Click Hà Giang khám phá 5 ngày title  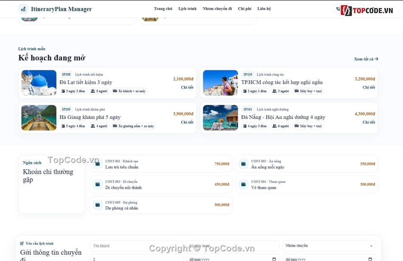click(90, 117)
